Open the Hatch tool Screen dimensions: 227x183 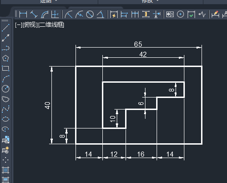click(x=6, y=170)
